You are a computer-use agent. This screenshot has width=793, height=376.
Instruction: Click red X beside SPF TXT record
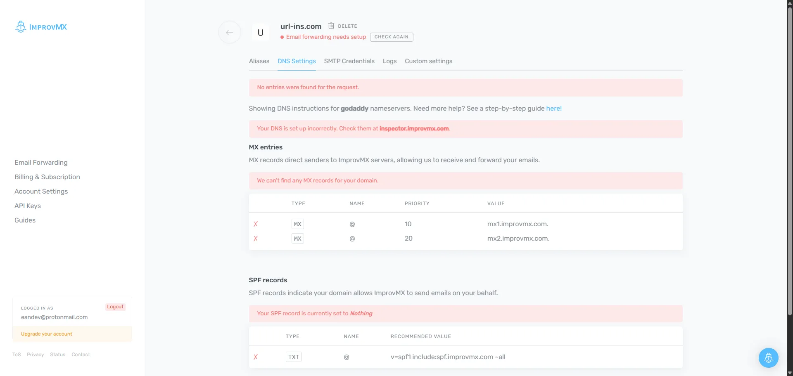[x=256, y=357]
